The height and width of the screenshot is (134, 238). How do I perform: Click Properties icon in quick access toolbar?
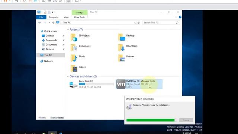(x=45, y=12)
